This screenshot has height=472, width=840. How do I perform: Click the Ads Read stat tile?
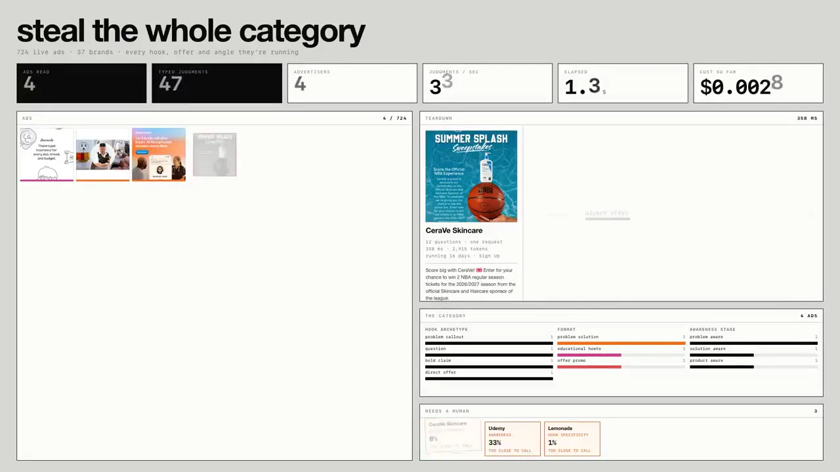point(81,83)
